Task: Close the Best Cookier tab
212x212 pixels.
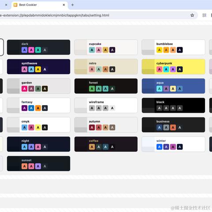Action: coord(64,5)
